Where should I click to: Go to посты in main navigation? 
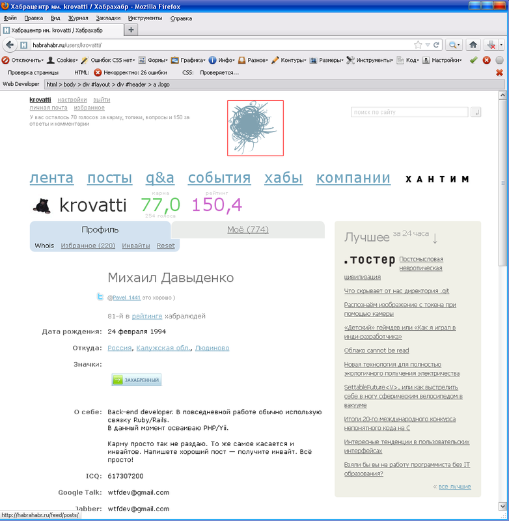pyautogui.click(x=109, y=178)
